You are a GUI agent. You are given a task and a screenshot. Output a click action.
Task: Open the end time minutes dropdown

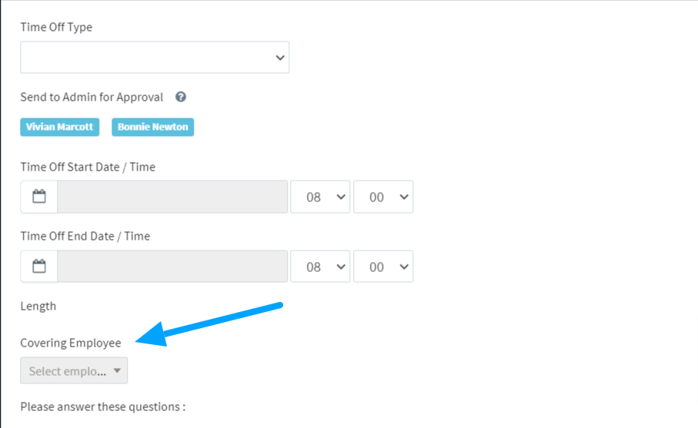click(383, 266)
